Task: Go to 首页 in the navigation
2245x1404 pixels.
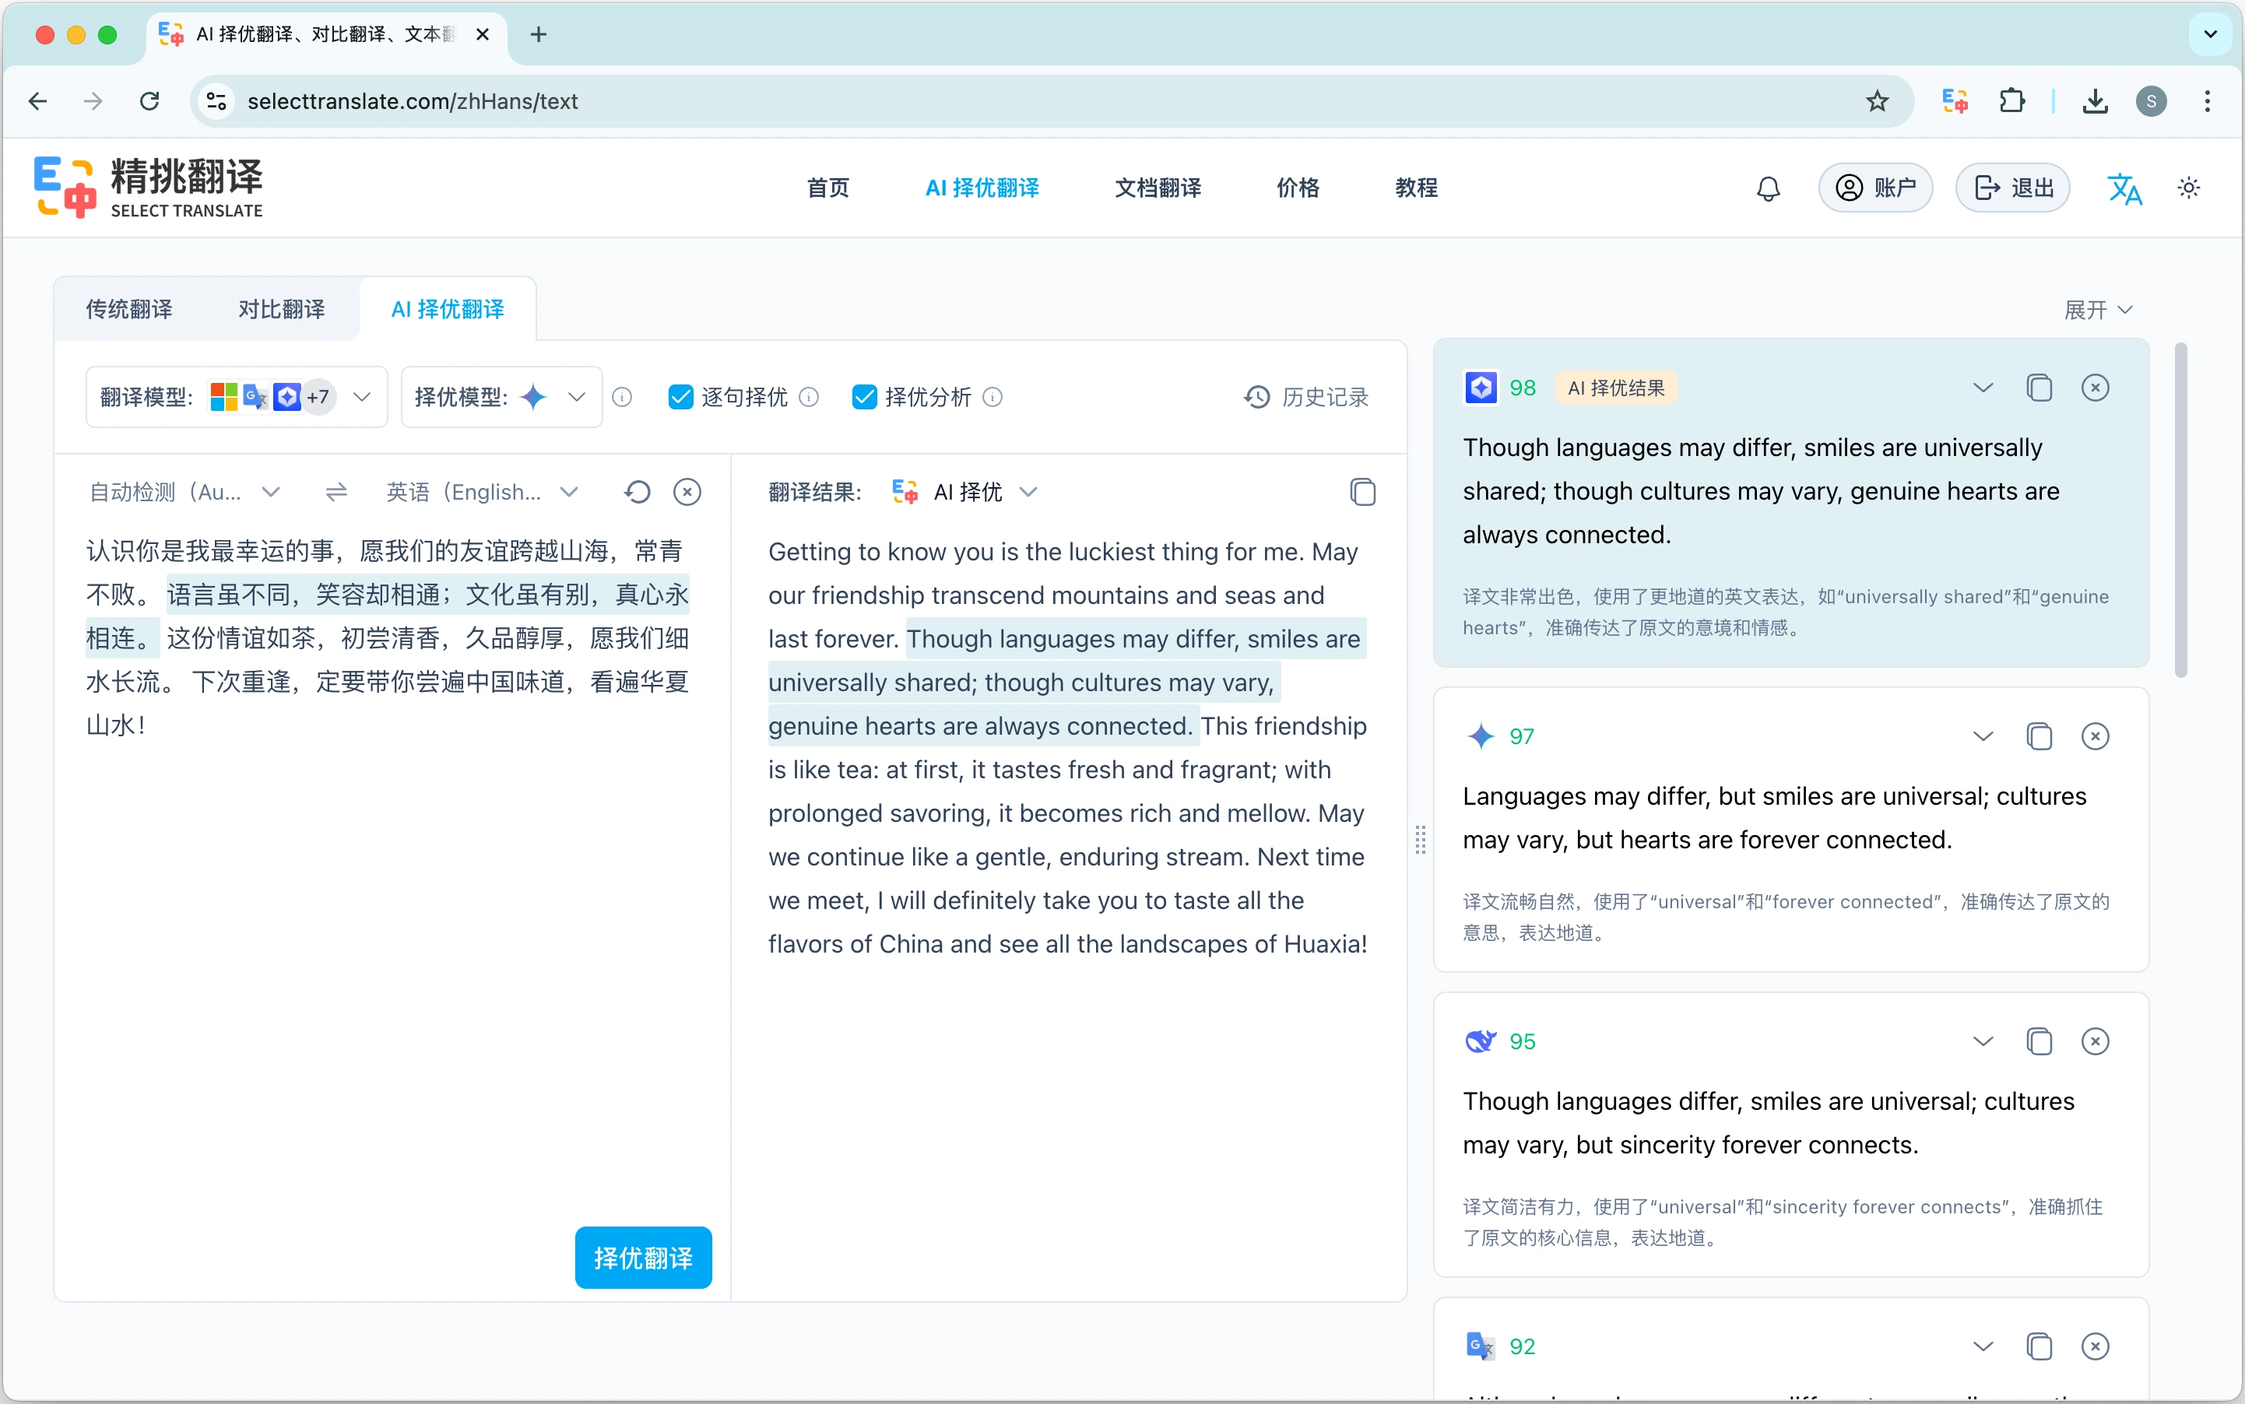Action: (x=827, y=188)
